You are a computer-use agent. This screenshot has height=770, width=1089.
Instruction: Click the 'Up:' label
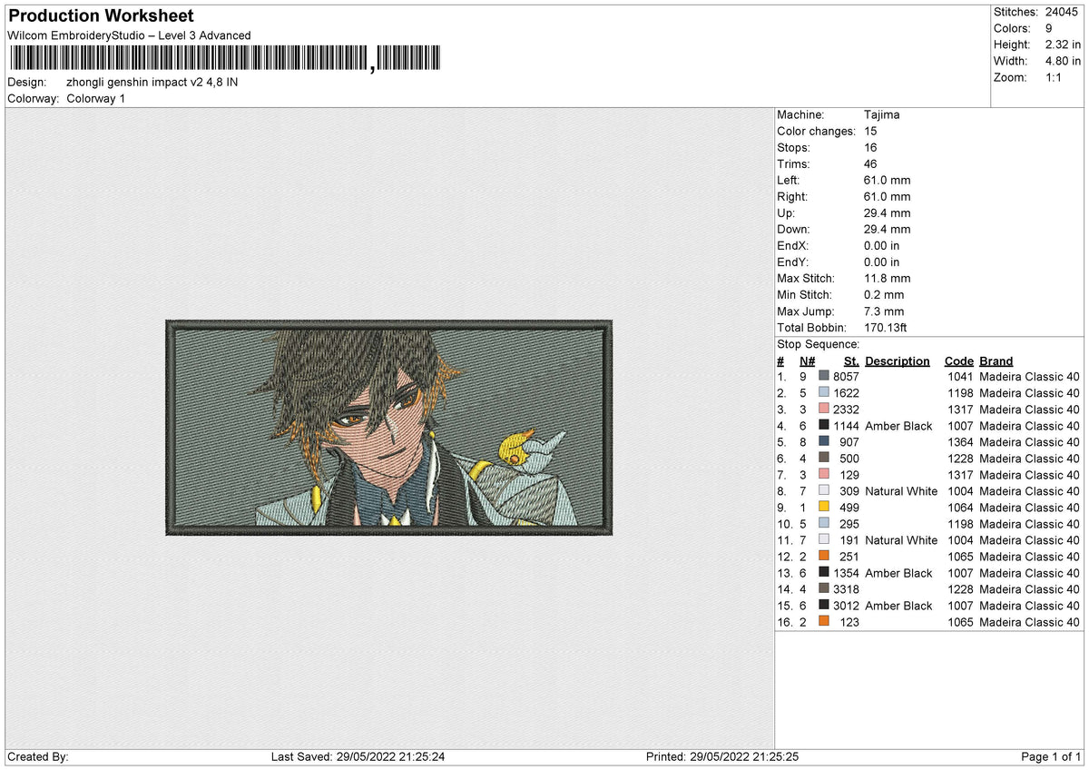[787, 213]
